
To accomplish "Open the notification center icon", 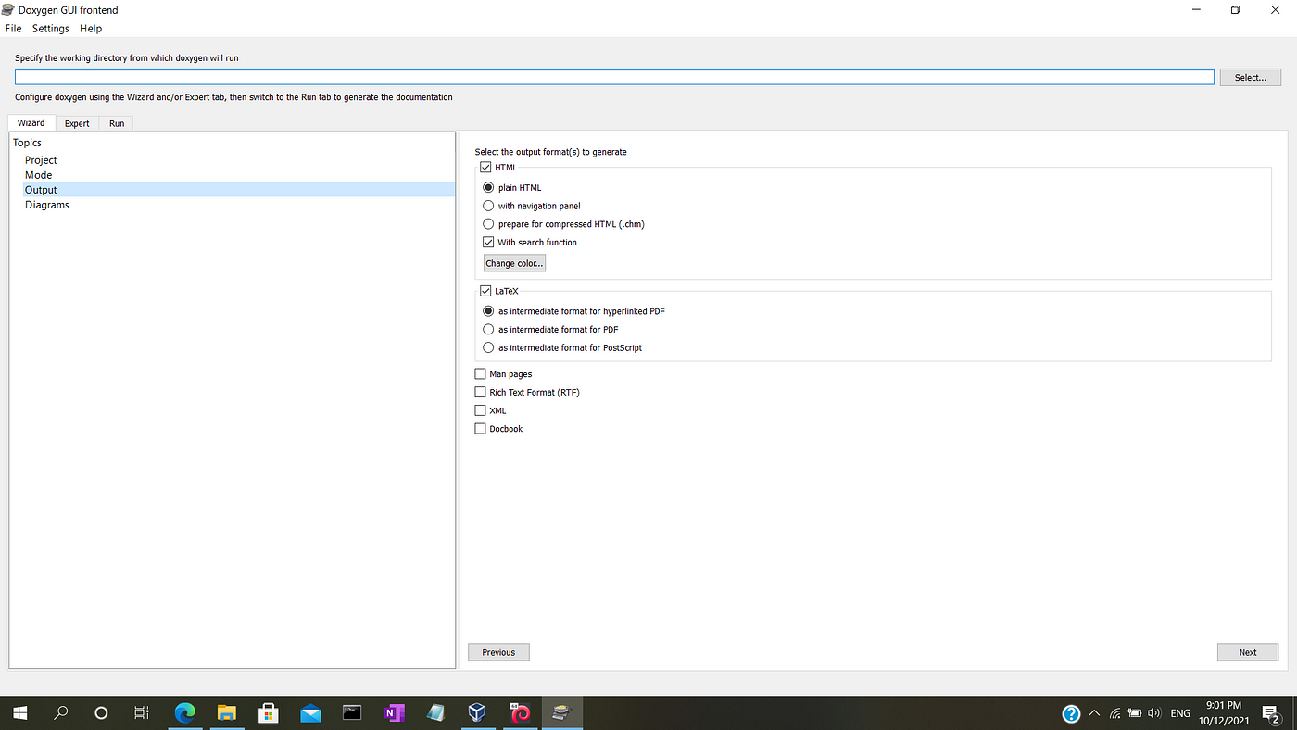I will pos(1270,713).
